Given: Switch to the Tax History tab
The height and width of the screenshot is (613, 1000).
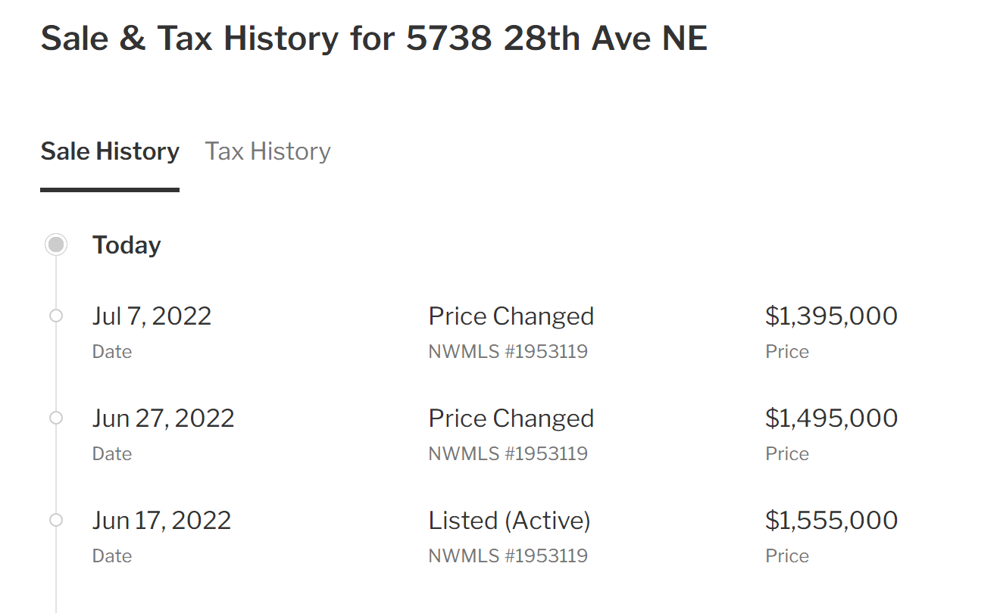Looking at the screenshot, I should pos(267,151).
